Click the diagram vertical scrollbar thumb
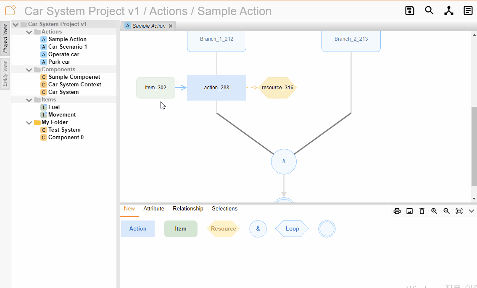Image resolution: width=477 pixels, height=288 pixels. click(474, 146)
